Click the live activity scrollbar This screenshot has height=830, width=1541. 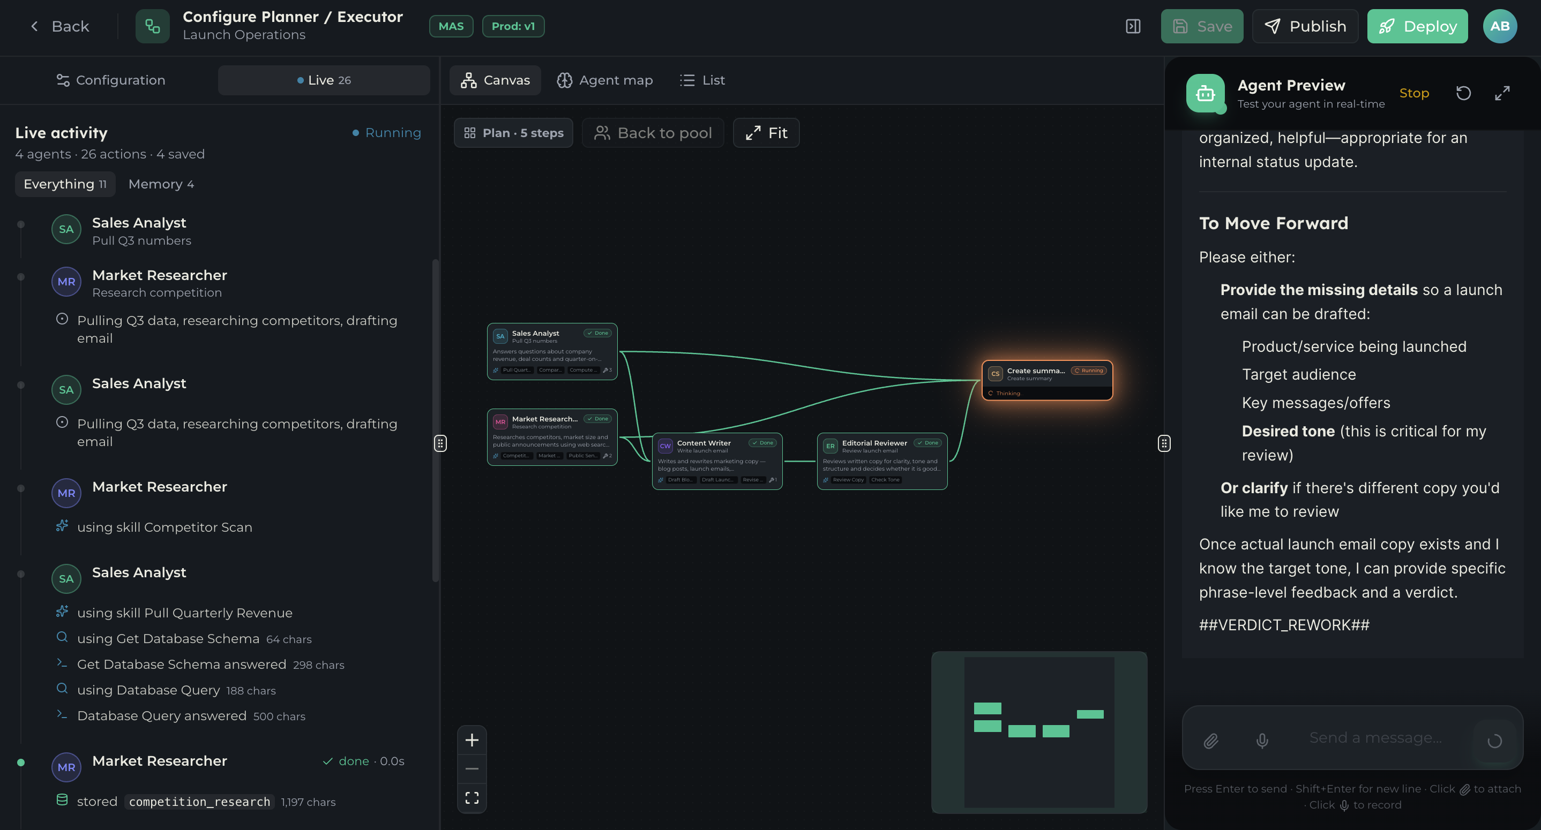point(436,420)
